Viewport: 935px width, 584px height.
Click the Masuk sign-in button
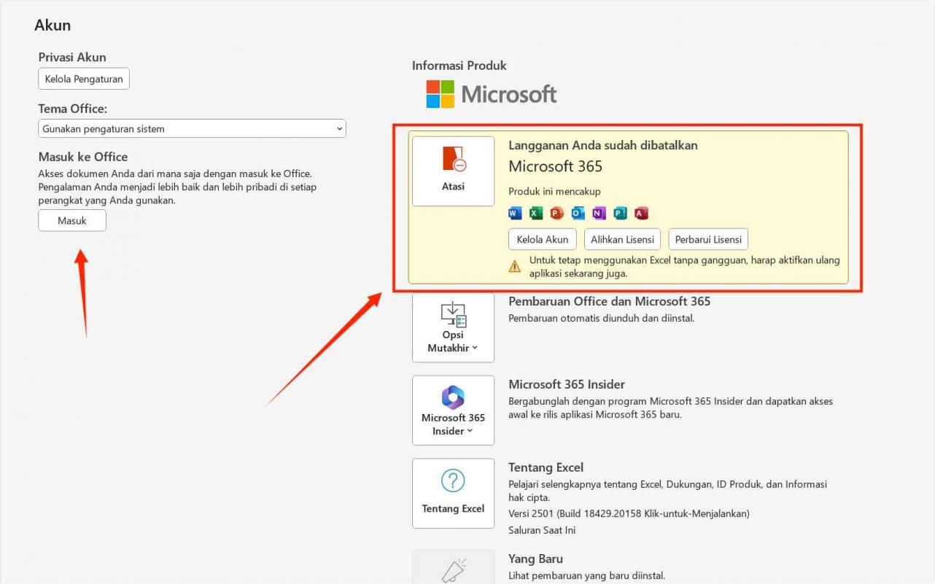click(x=71, y=220)
